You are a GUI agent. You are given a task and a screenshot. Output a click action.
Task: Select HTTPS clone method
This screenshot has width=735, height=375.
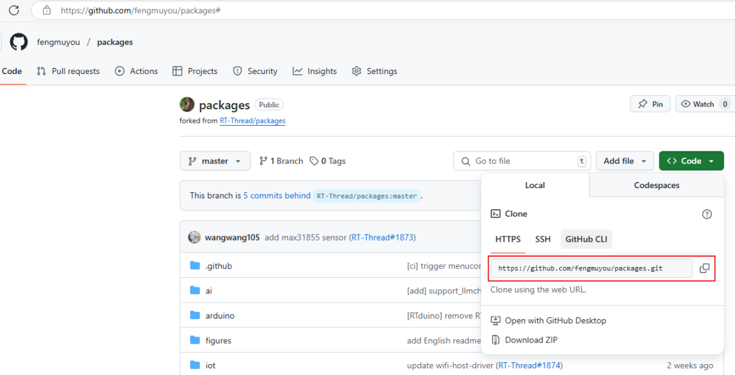(508, 239)
